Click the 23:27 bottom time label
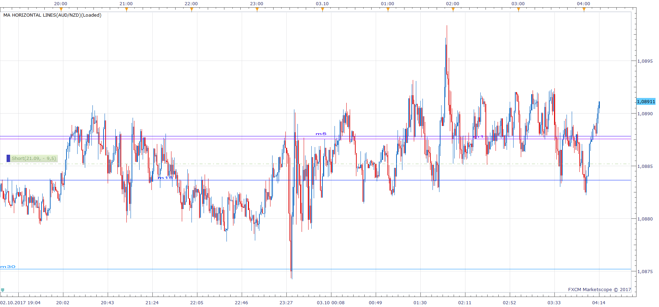Image resolution: width=659 pixels, height=307 pixels. coord(286,303)
